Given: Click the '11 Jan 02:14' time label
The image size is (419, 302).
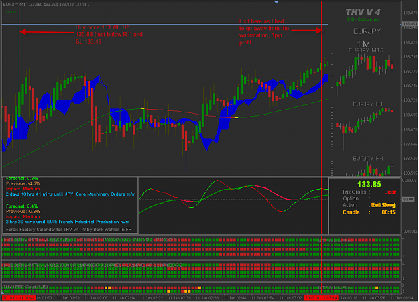Looking at the screenshot, I should tap(123, 298).
